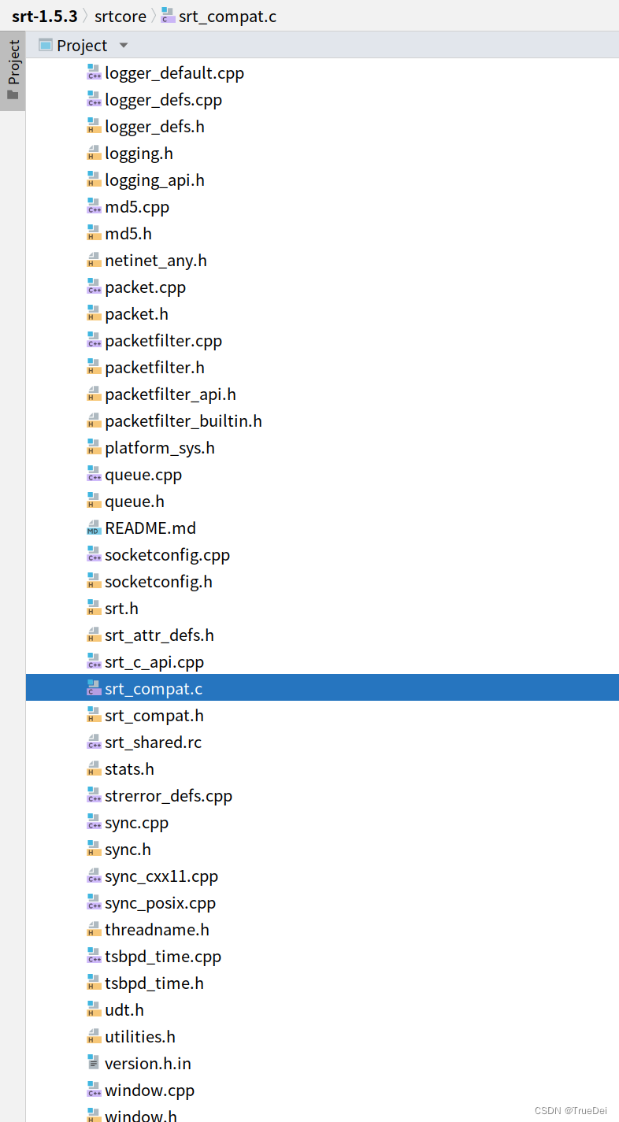The height and width of the screenshot is (1122, 619).
Task: Click the README.md markdown icon
Action: [x=94, y=528]
